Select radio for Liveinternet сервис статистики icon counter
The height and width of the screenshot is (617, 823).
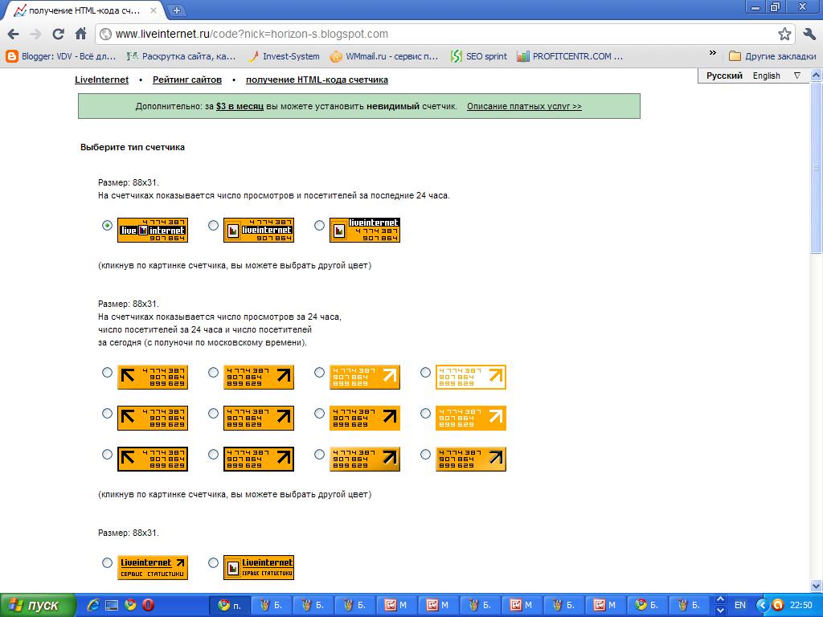(x=213, y=563)
